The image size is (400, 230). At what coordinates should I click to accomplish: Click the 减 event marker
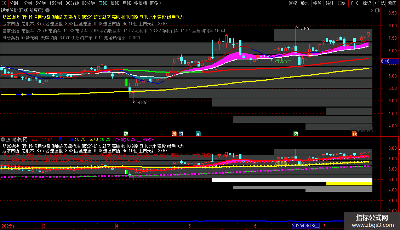click(296, 133)
